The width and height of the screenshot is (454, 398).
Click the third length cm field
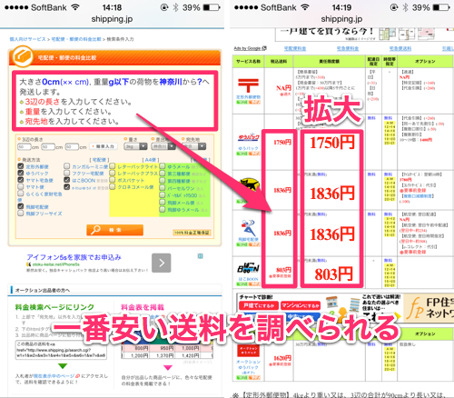click(72, 146)
